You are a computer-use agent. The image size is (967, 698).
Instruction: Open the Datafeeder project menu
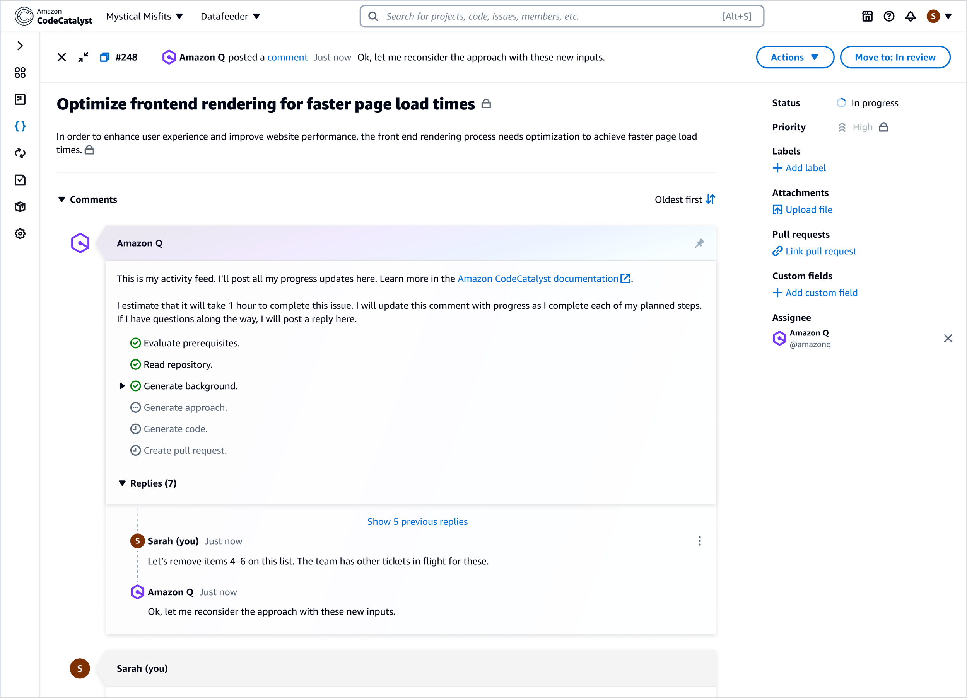(x=230, y=16)
